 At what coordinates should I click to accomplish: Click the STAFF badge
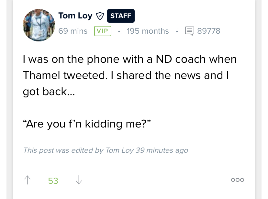pos(120,16)
